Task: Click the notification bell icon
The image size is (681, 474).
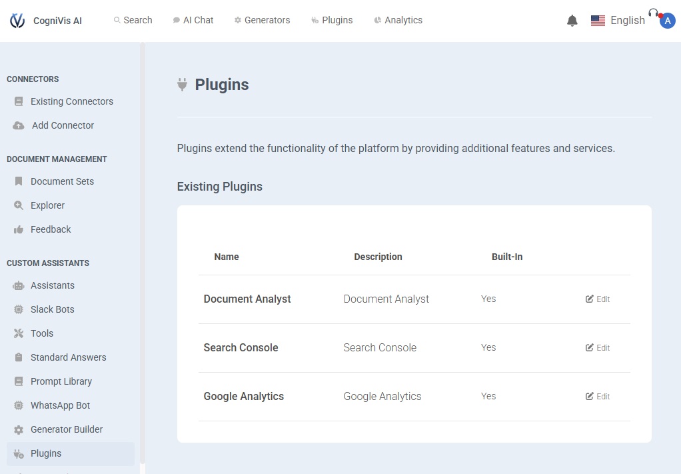Action: coord(572,21)
